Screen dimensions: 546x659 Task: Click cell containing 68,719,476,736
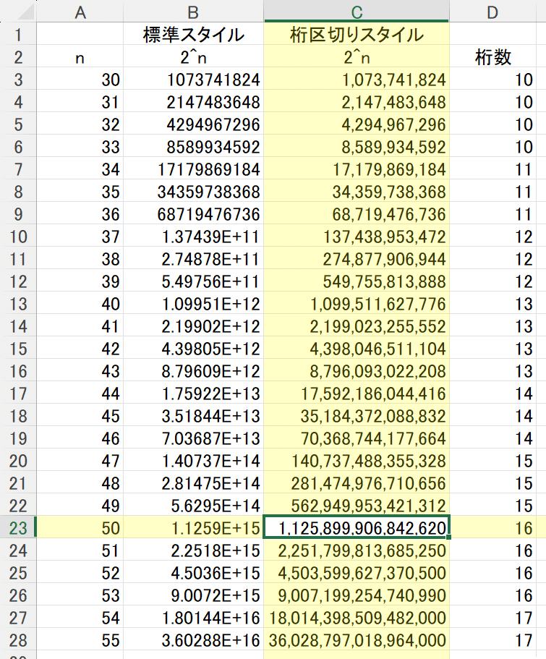tap(357, 214)
